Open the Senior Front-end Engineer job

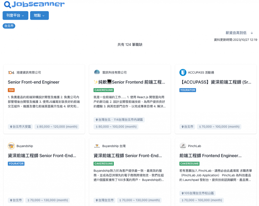click(x=34, y=82)
